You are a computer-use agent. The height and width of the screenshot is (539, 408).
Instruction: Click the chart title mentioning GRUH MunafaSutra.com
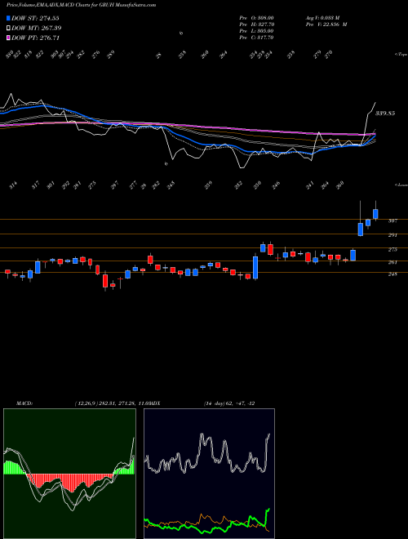point(81,5)
